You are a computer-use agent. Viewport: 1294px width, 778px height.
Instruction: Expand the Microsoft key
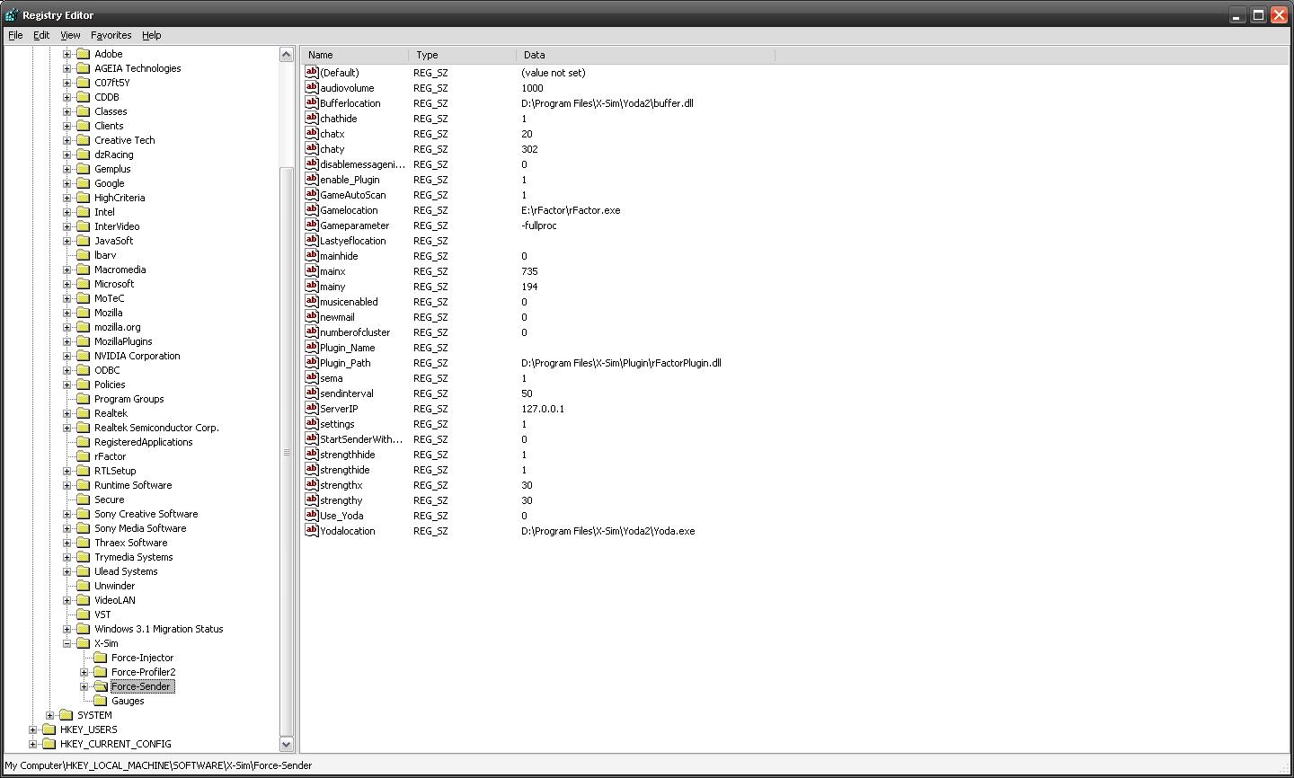pyautogui.click(x=66, y=284)
